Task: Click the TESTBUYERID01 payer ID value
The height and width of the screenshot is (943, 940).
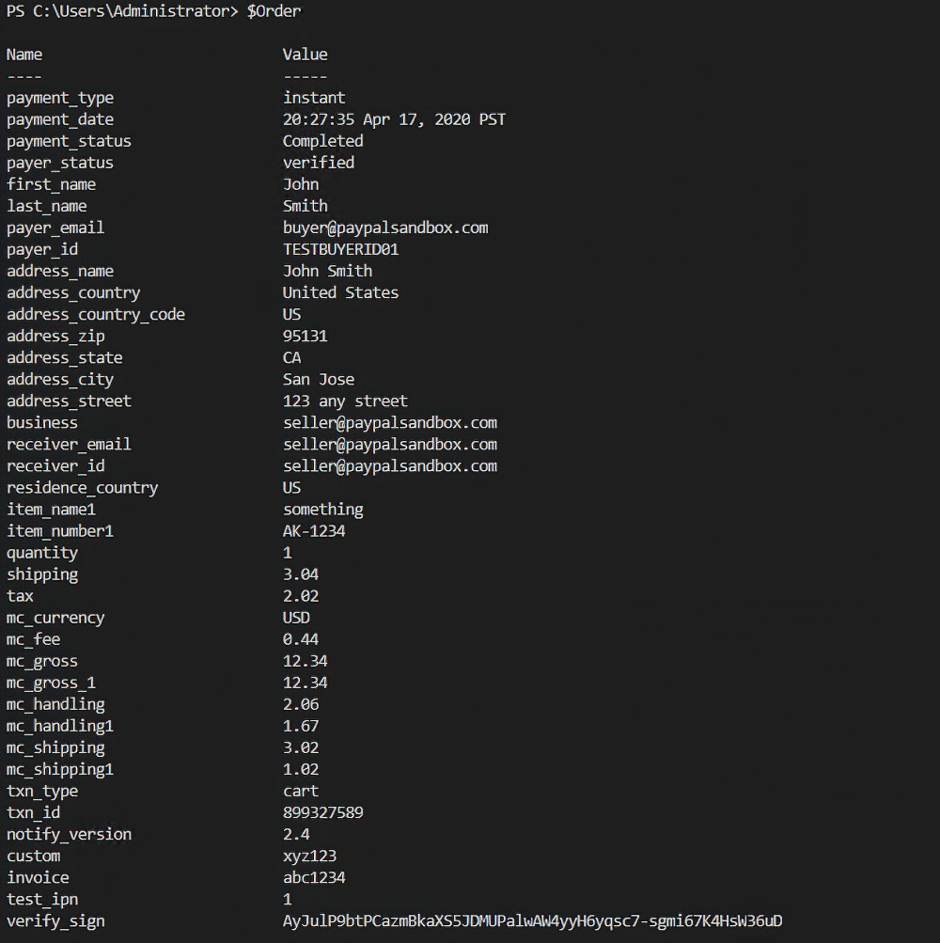Action: (340, 249)
